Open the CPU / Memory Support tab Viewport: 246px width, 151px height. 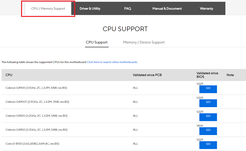48,8
